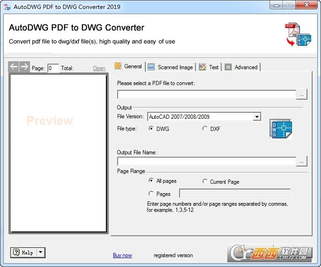Close the converter window
Viewport: 321px width, 267px height.
point(306,5)
